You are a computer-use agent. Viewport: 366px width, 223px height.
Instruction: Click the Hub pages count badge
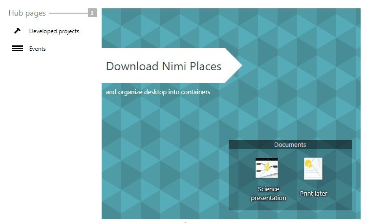click(92, 13)
